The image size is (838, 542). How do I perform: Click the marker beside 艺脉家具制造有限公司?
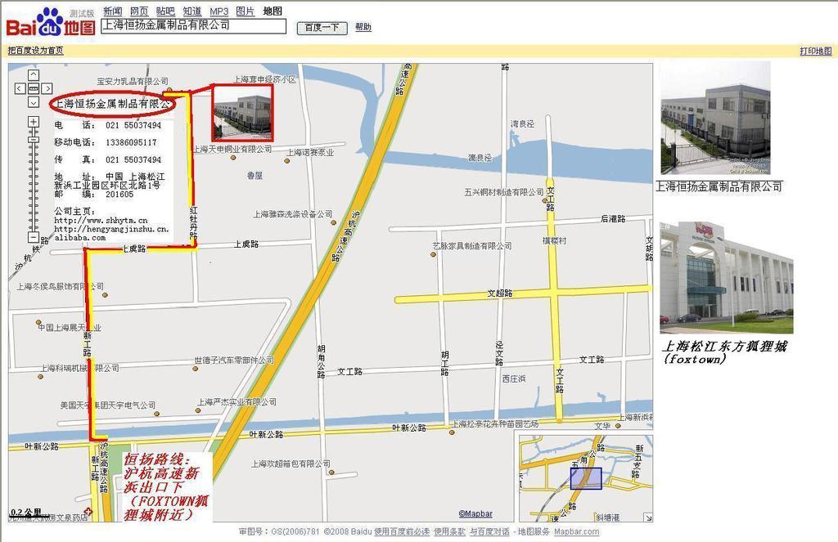(x=434, y=255)
